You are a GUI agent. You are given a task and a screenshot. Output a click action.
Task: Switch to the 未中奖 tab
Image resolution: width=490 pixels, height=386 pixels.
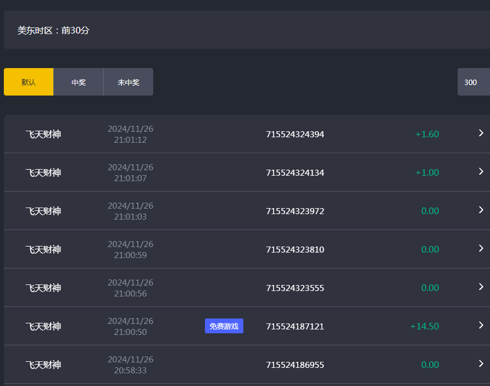pos(129,82)
